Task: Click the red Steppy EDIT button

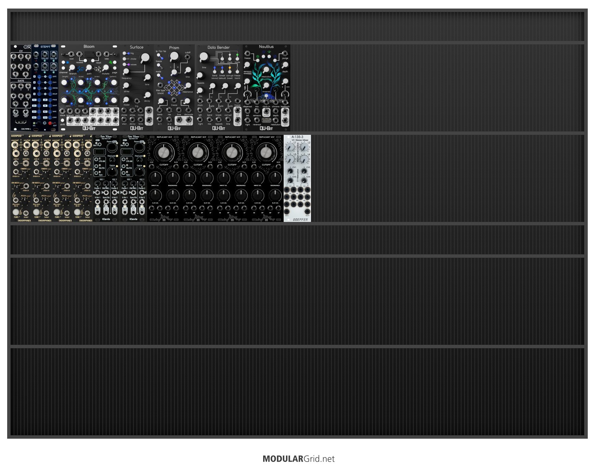Action: point(50,123)
